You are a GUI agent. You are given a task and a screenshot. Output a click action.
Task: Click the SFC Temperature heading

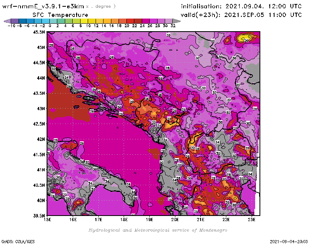[x=60, y=15]
